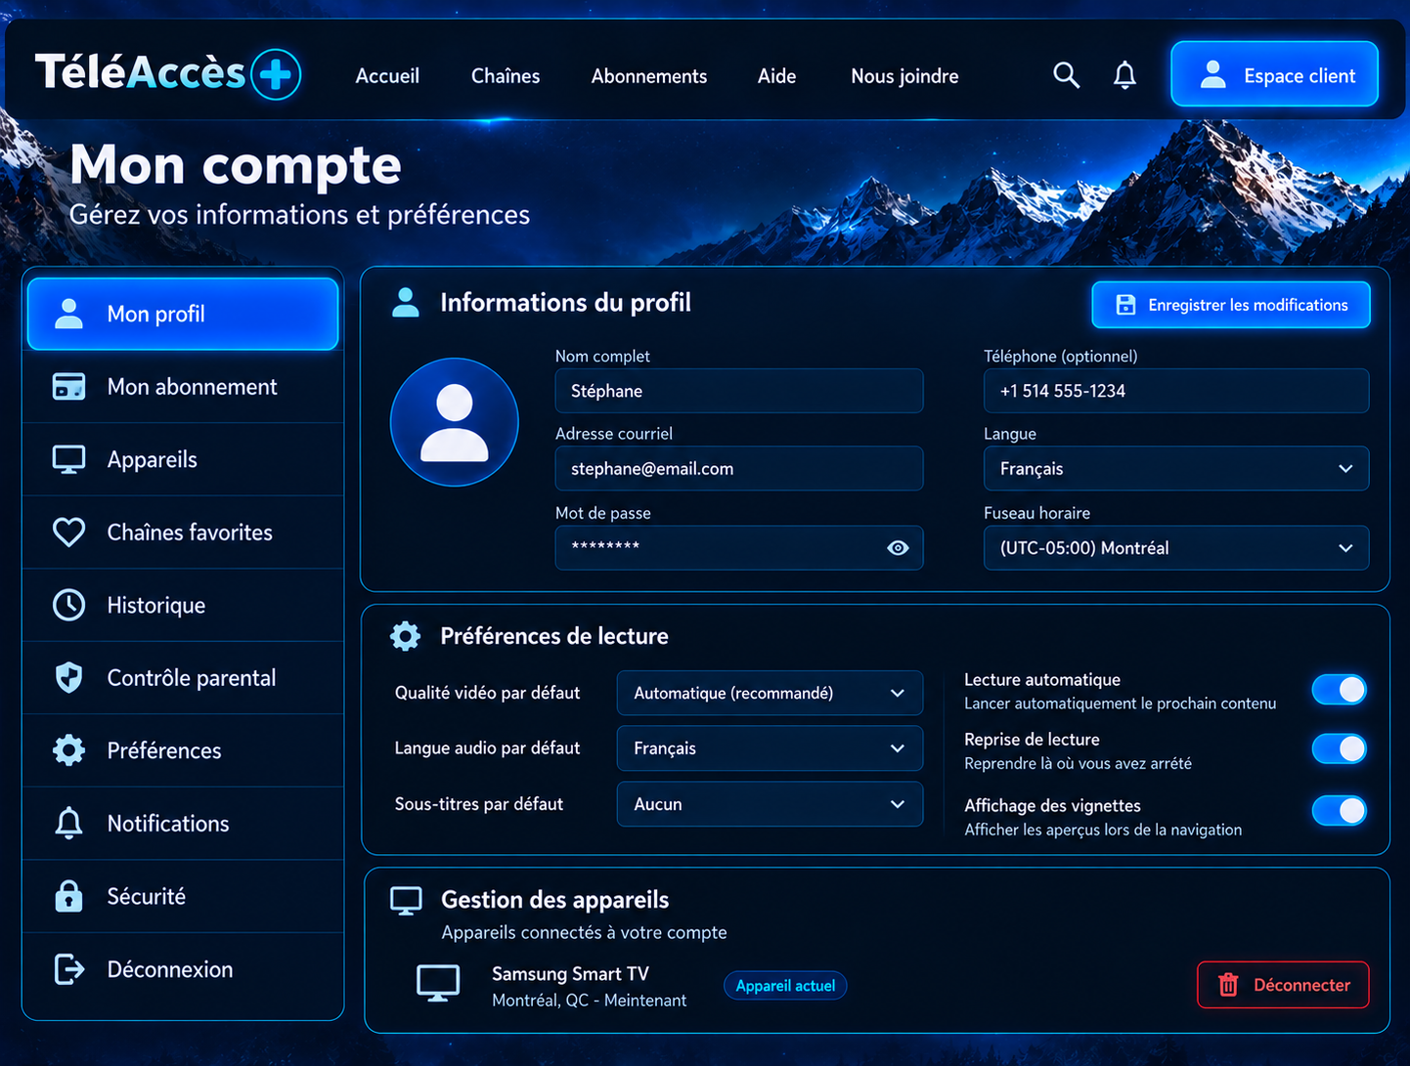Image resolution: width=1410 pixels, height=1066 pixels.
Task: Click Enregistrer les modifications button
Action: 1231,305
